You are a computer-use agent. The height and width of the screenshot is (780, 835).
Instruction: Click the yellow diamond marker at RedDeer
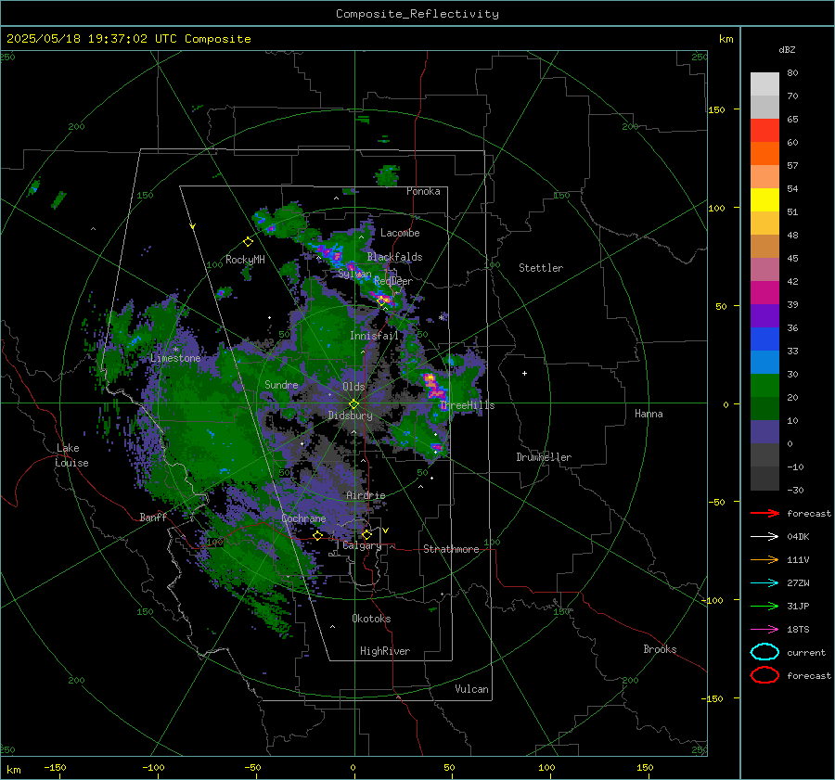click(x=382, y=301)
